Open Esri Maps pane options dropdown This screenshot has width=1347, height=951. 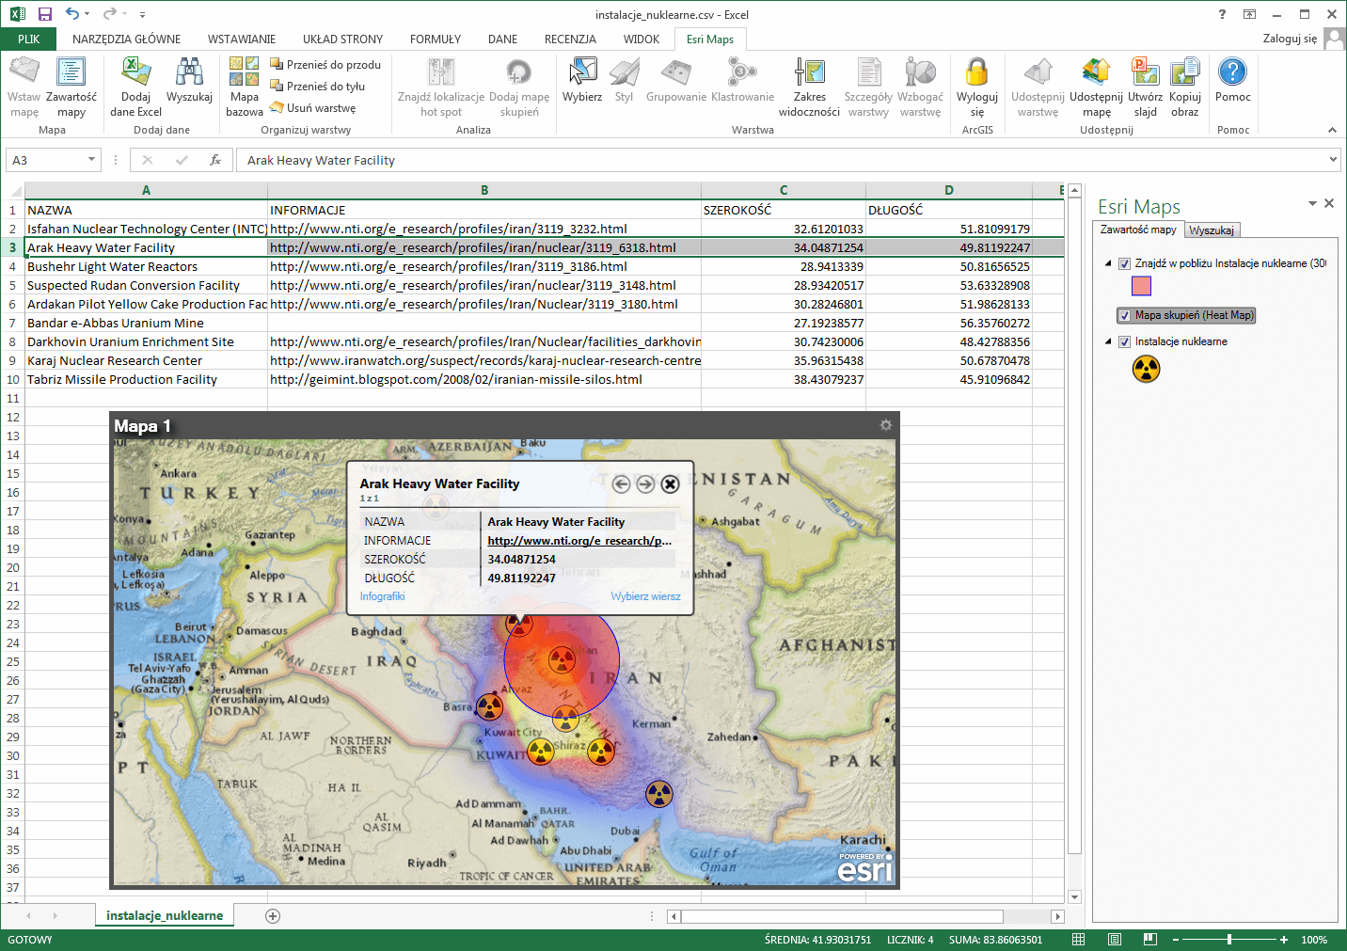point(1312,203)
